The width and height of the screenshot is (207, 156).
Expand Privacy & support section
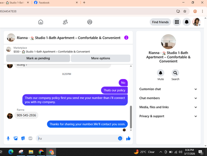click(x=168, y=116)
